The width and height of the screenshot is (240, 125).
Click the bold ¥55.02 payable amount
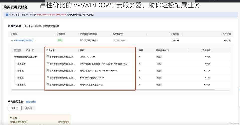[x=227, y=40]
